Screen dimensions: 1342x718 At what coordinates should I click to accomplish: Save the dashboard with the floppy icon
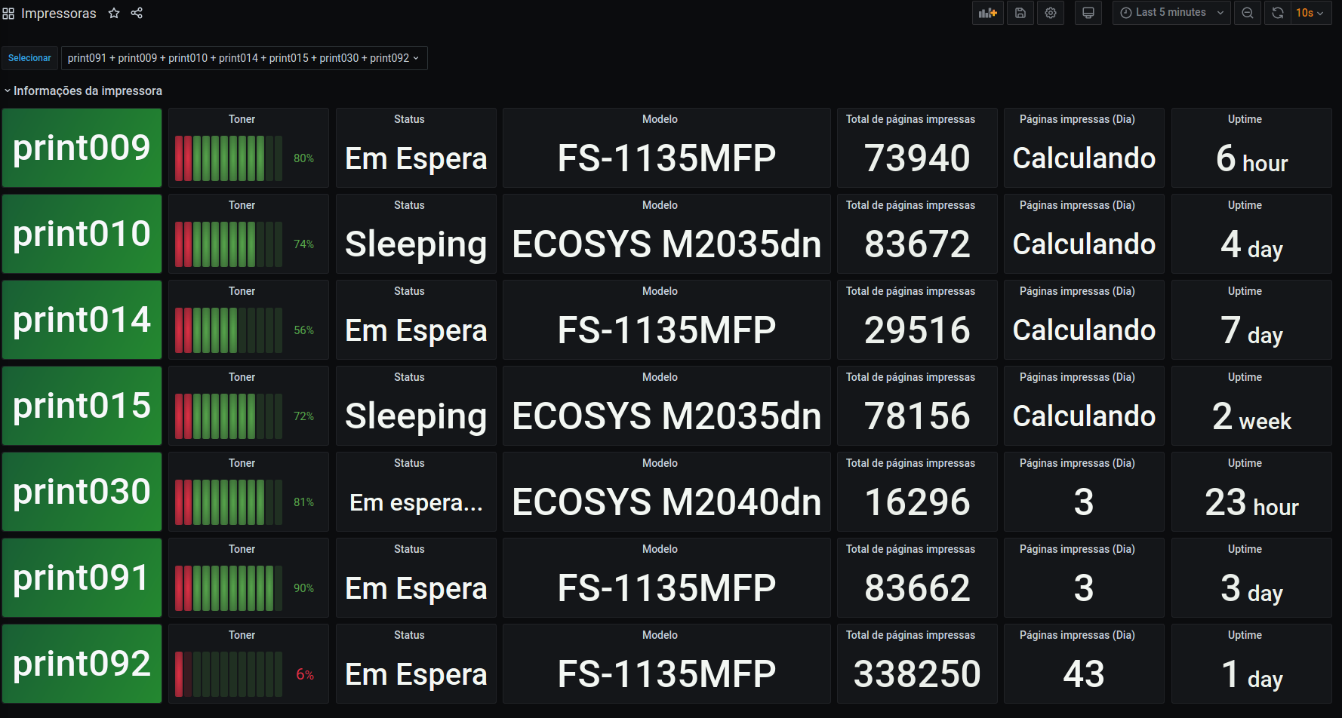click(1020, 13)
